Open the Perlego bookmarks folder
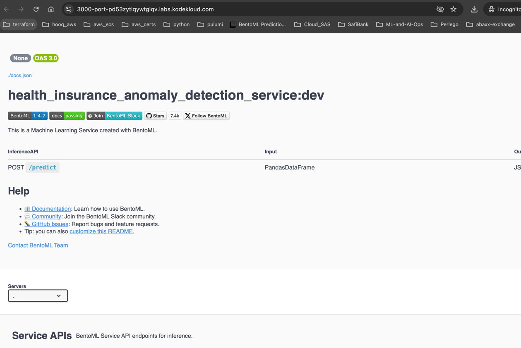Screen dimensions: 521x348 click(x=444, y=24)
